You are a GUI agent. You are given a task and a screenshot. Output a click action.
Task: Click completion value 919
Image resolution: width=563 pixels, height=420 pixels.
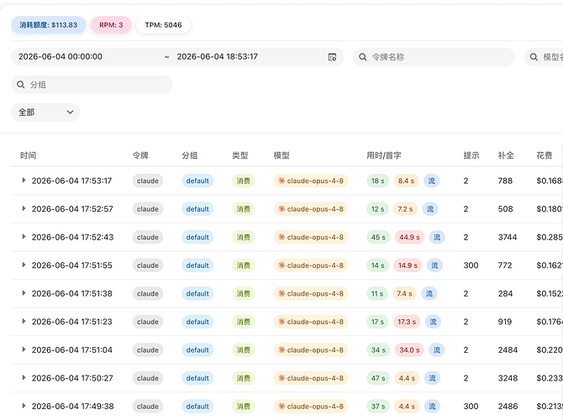click(x=505, y=322)
